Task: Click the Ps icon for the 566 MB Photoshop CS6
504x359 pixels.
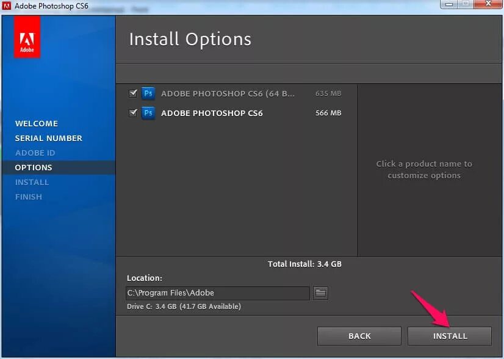Action: 148,113
